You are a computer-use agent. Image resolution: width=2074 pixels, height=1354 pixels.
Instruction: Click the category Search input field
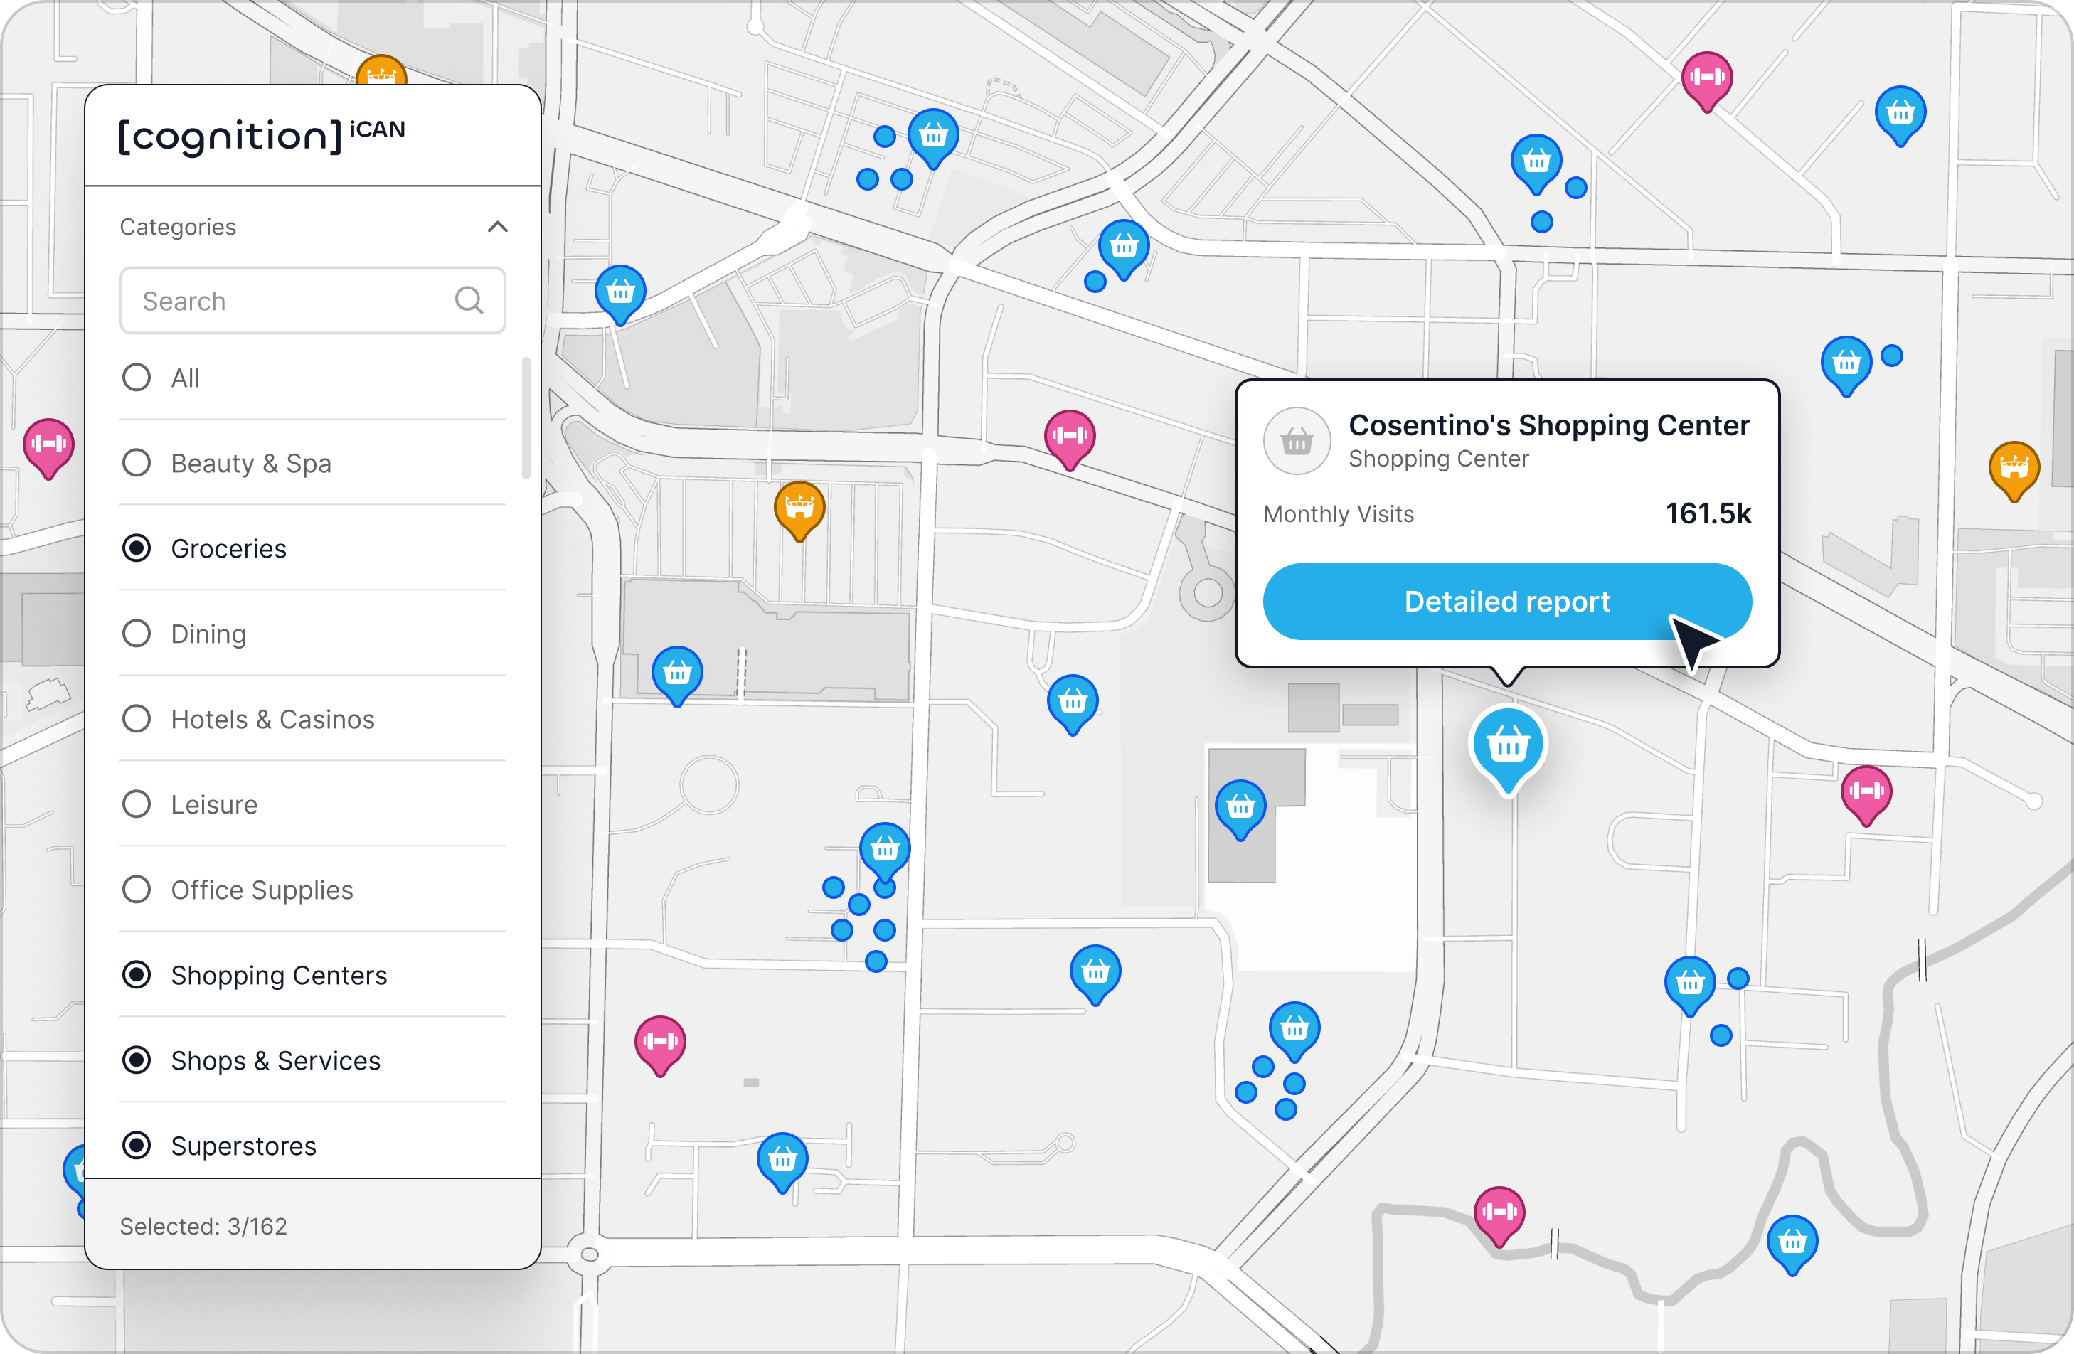click(312, 301)
